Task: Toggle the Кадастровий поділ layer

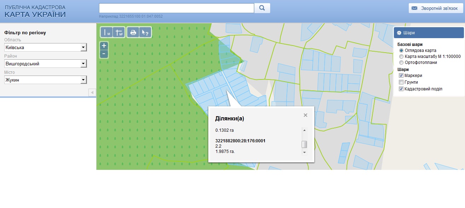Action: click(401, 89)
